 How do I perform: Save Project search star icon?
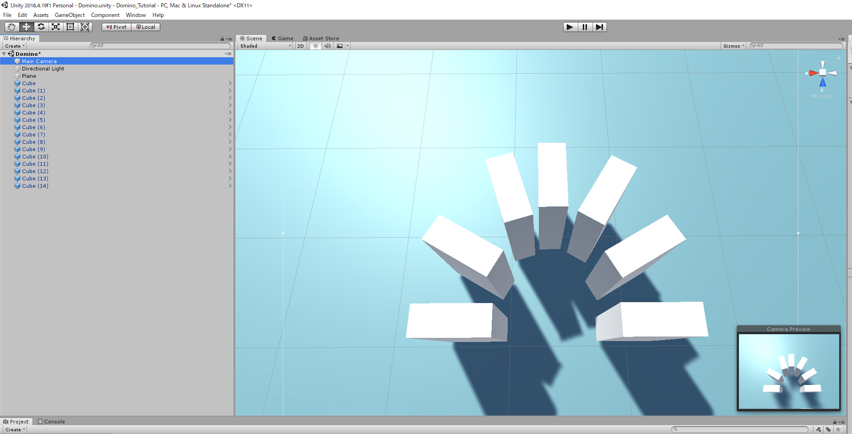pos(838,429)
